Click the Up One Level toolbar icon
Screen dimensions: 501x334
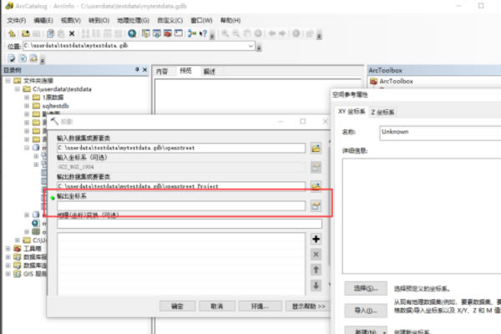[x=12, y=33]
